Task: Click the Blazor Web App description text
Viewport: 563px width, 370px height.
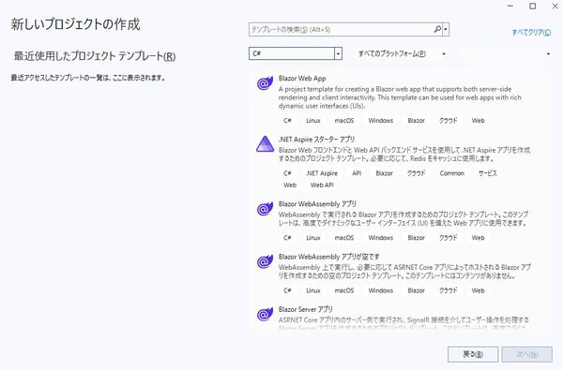Action: point(400,97)
